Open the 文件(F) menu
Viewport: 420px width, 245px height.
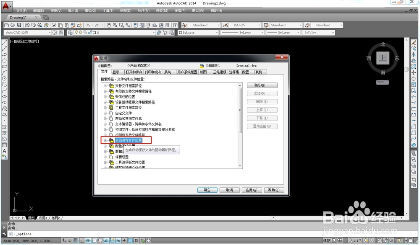click(x=21, y=11)
